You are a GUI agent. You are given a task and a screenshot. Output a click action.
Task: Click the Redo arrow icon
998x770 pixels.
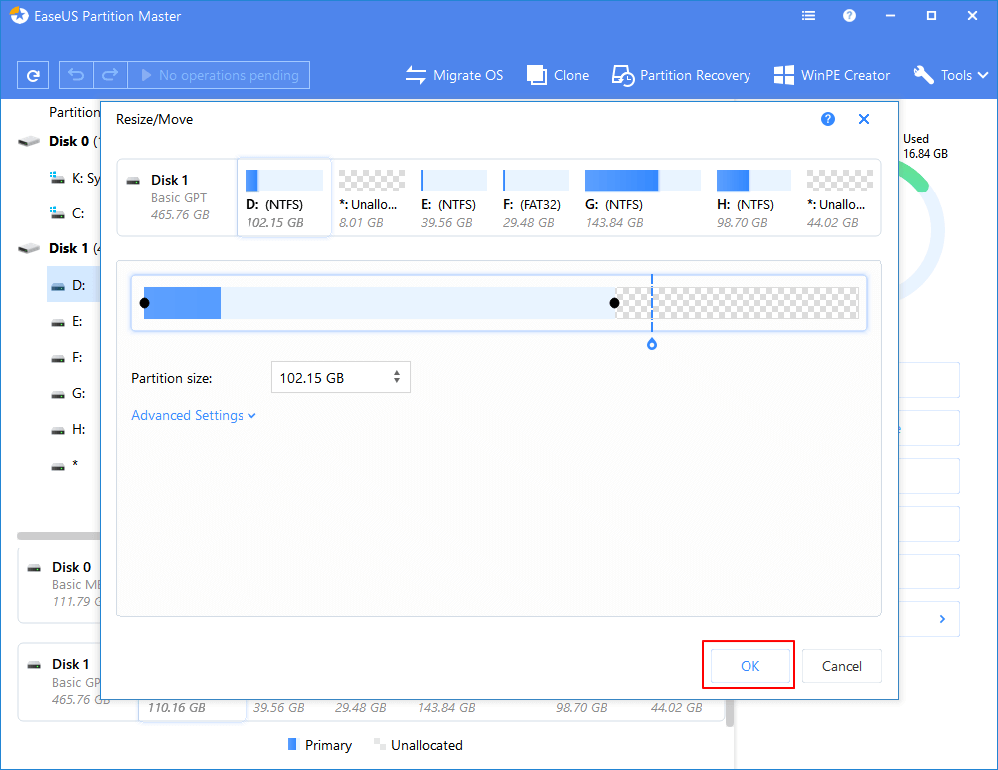[110, 75]
